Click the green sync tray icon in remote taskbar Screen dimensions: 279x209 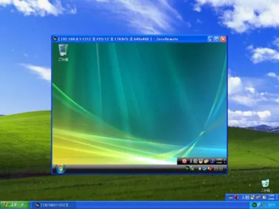186,168
